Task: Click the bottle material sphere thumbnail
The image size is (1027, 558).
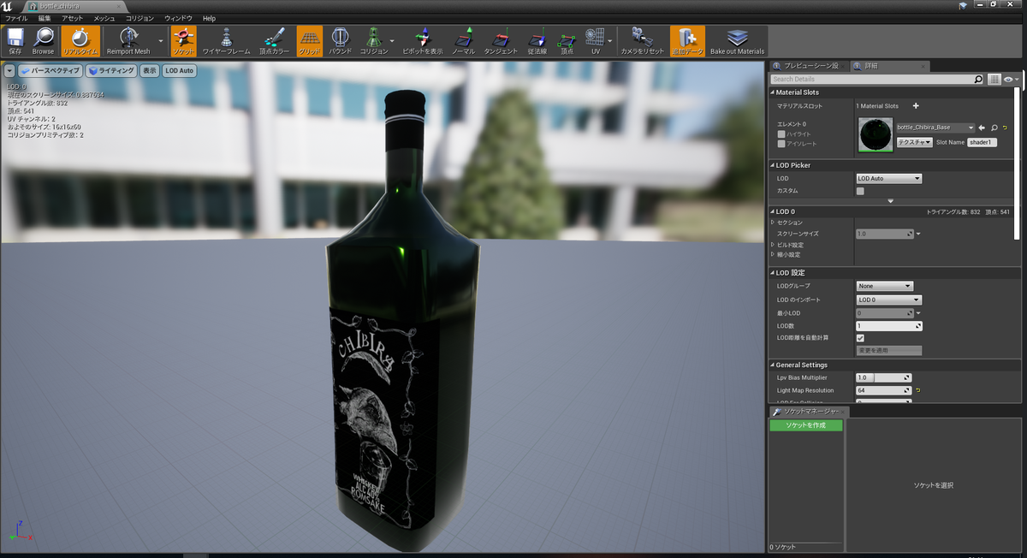Action: click(875, 135)
